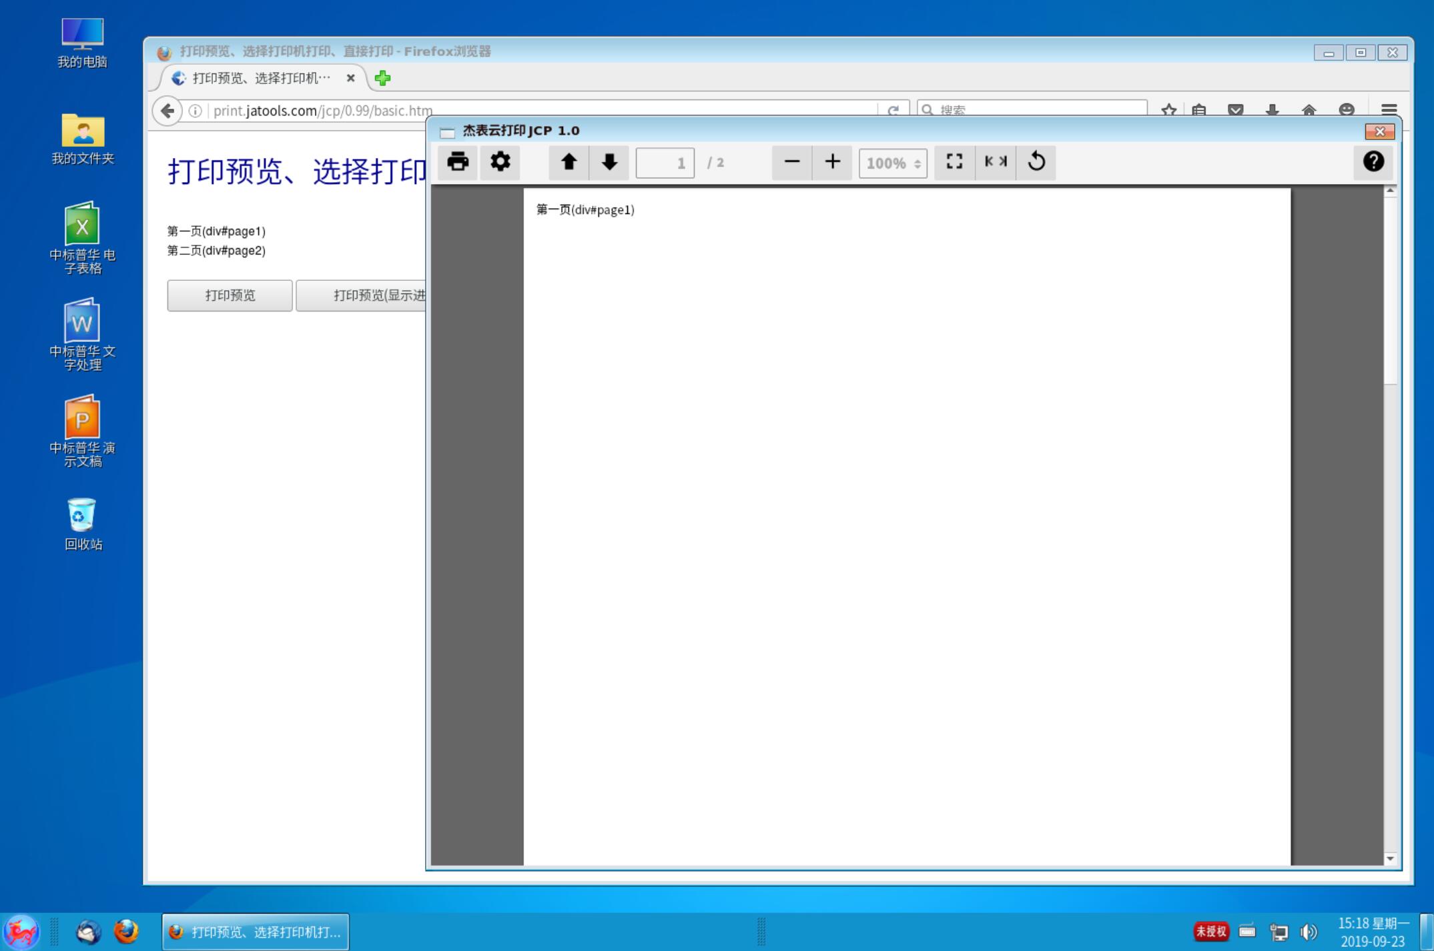Viewport: 1434px width, 951px height.
Task: Click the page number input field
Action: pyautogui.click(x=665, y=163)
